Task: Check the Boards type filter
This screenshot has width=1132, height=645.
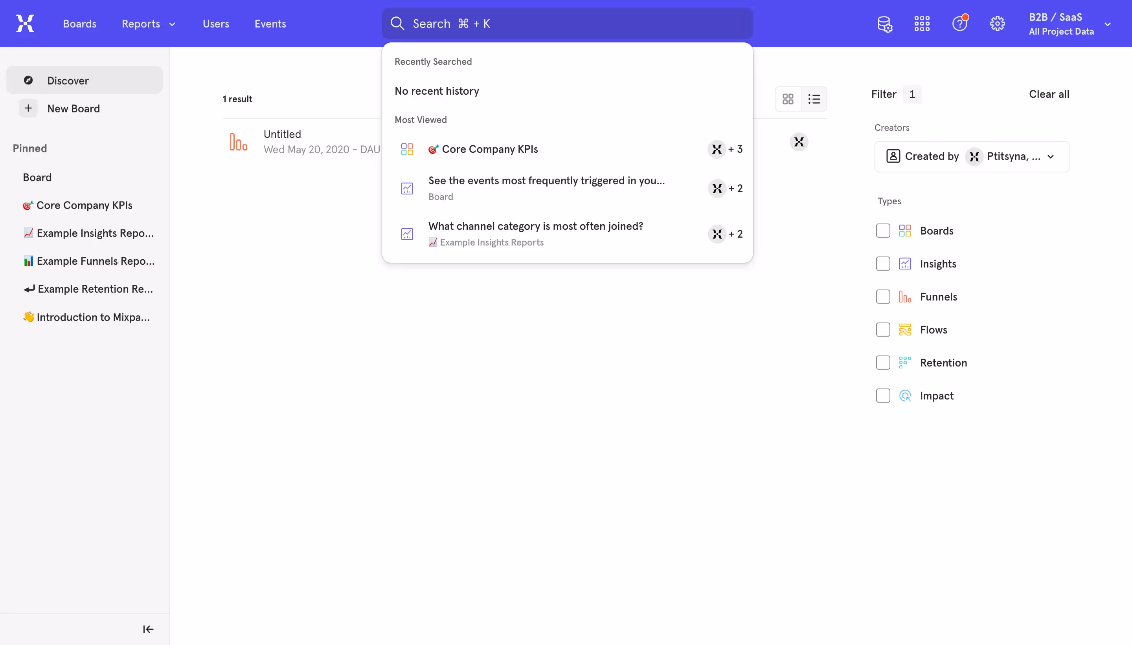Action: (x=882, y=230)
